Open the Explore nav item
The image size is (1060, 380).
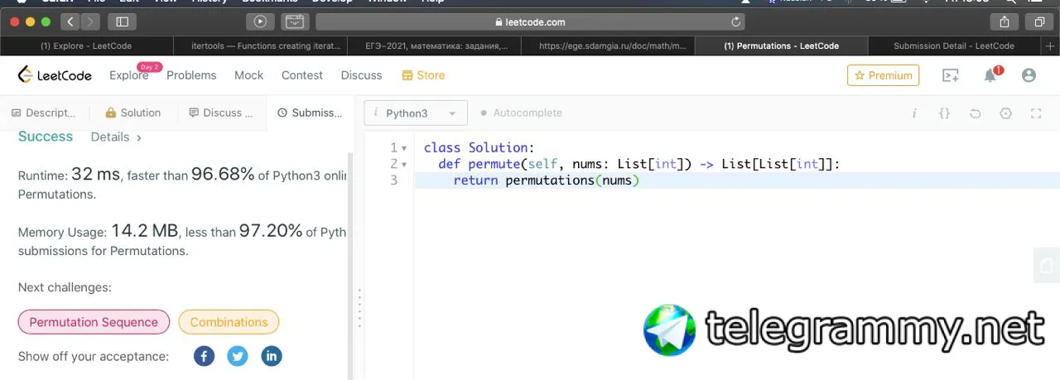[x=128, y=75]
